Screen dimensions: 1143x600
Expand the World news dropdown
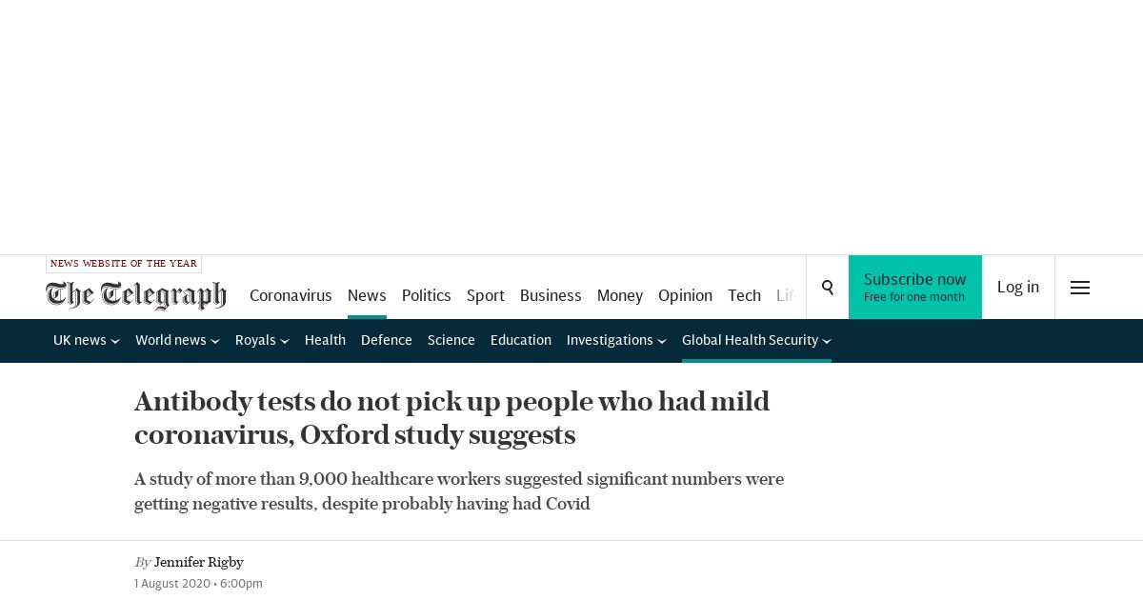[x=177, y=340]
